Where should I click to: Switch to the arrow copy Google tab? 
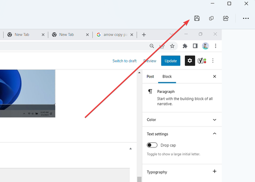[114, 35]
